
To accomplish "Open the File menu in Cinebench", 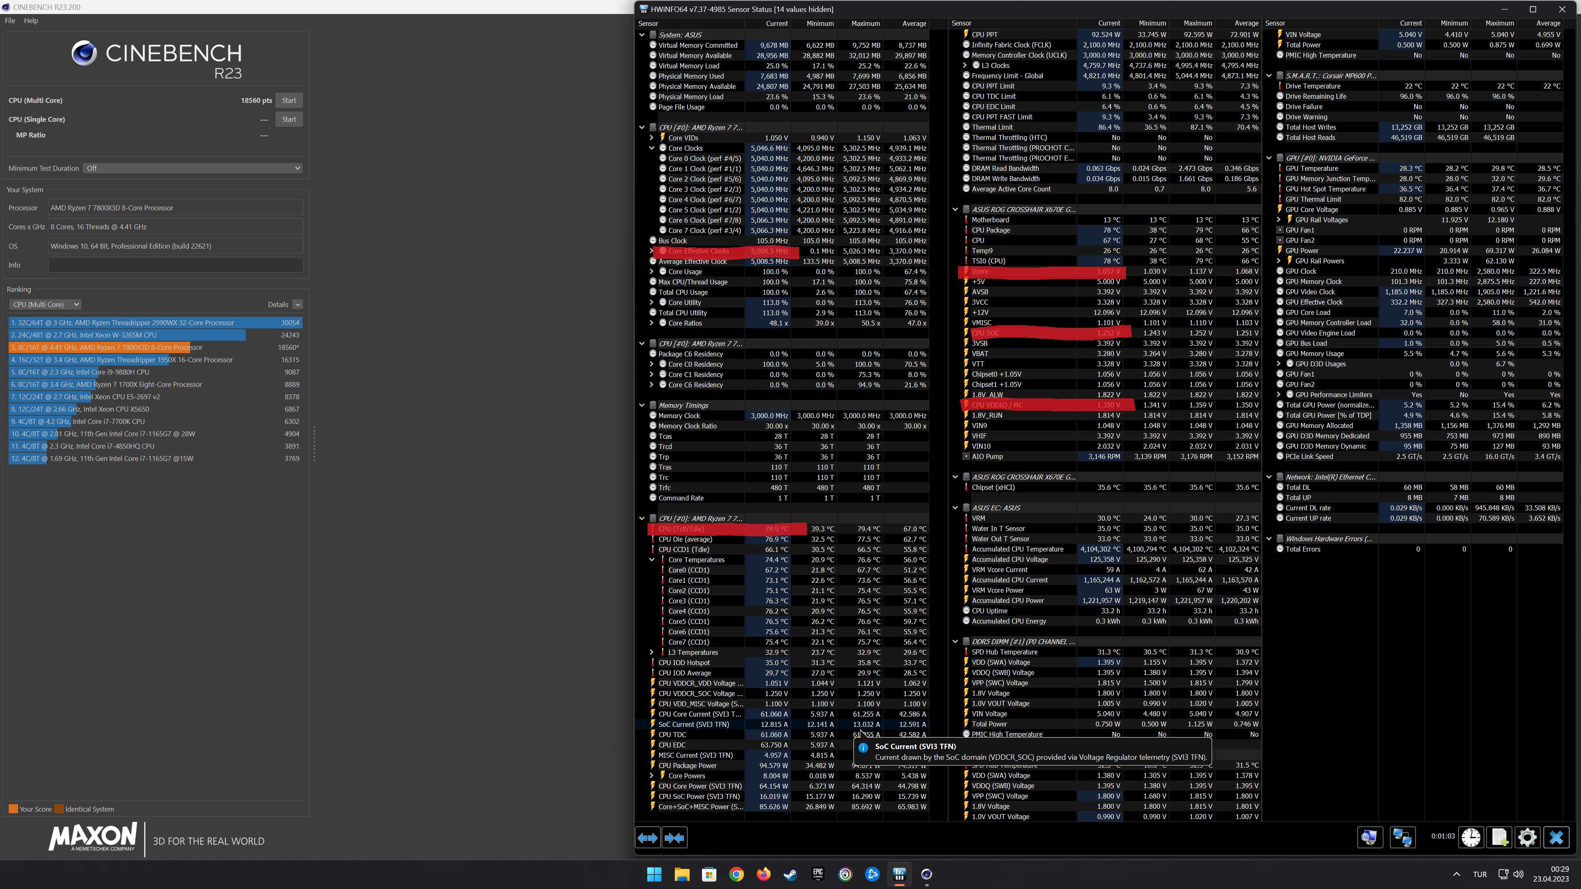I will [x=10, y=20].
